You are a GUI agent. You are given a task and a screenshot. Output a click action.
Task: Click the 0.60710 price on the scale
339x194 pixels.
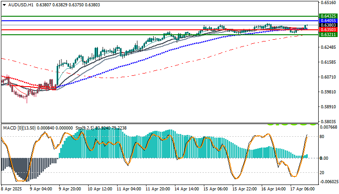[x=329, y=77]
